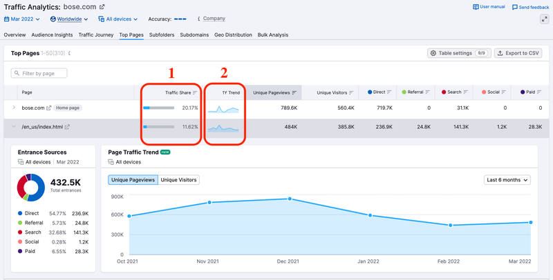Click the bose.com traffic share bar
The height and width of the screenshot is (280, 553).
coord(159,108)
